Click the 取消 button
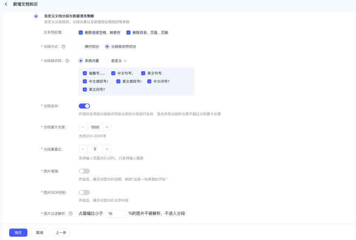 [x=40, y=233]
